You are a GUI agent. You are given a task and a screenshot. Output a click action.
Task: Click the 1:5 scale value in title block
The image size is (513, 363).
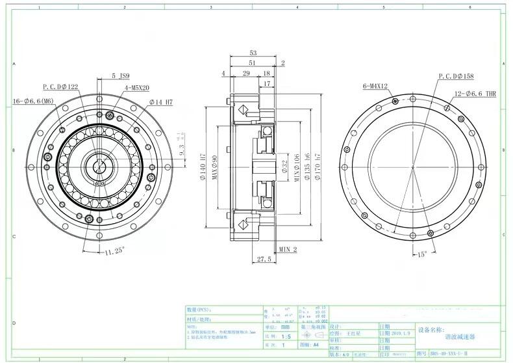point(286,338)
